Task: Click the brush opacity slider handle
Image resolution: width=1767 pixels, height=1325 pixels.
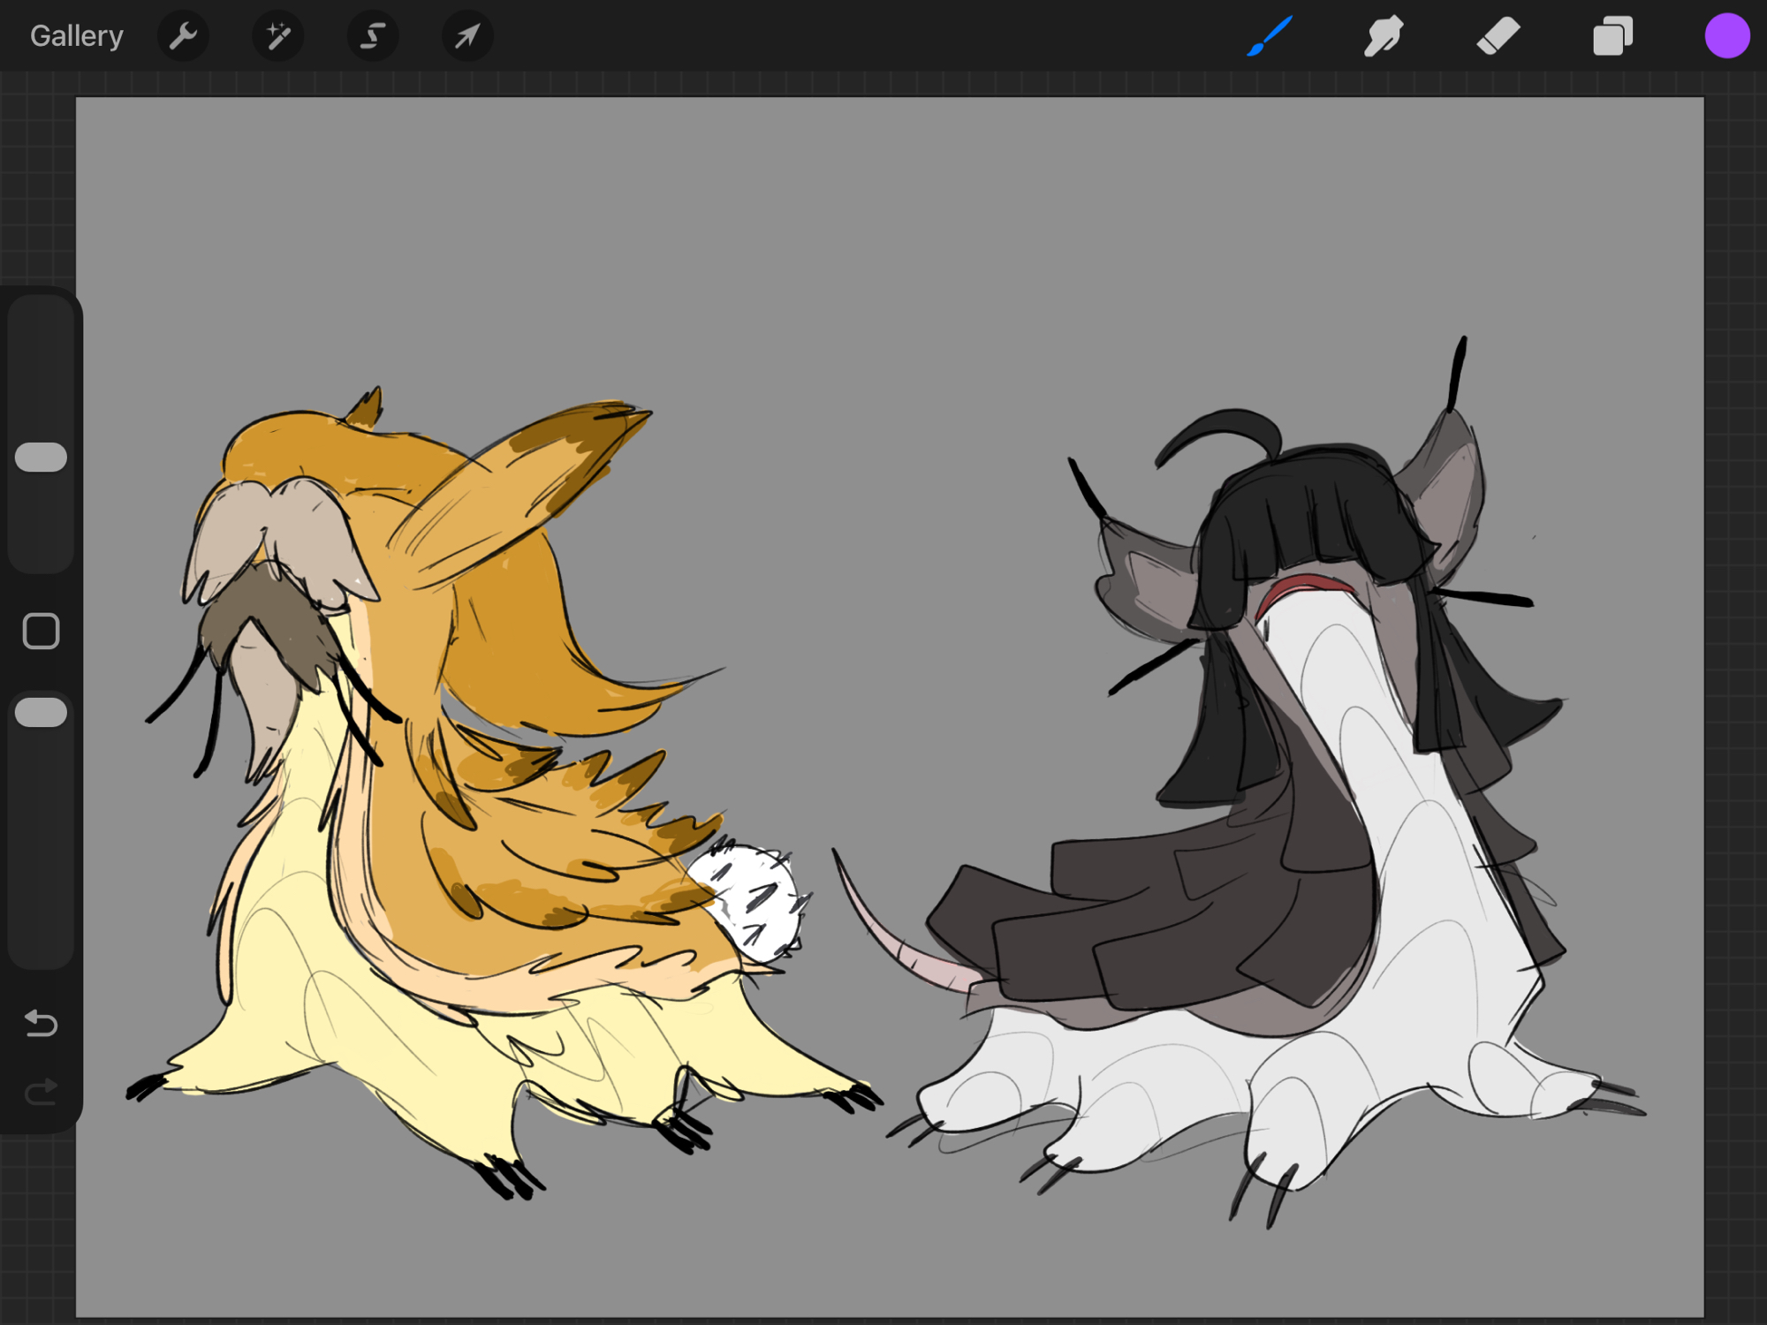Action: (41, 712)
